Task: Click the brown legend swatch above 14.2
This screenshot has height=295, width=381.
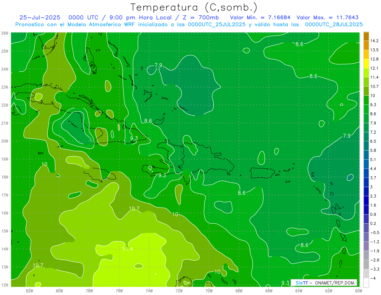Action: pyautogui.click(x=366, y=36)
